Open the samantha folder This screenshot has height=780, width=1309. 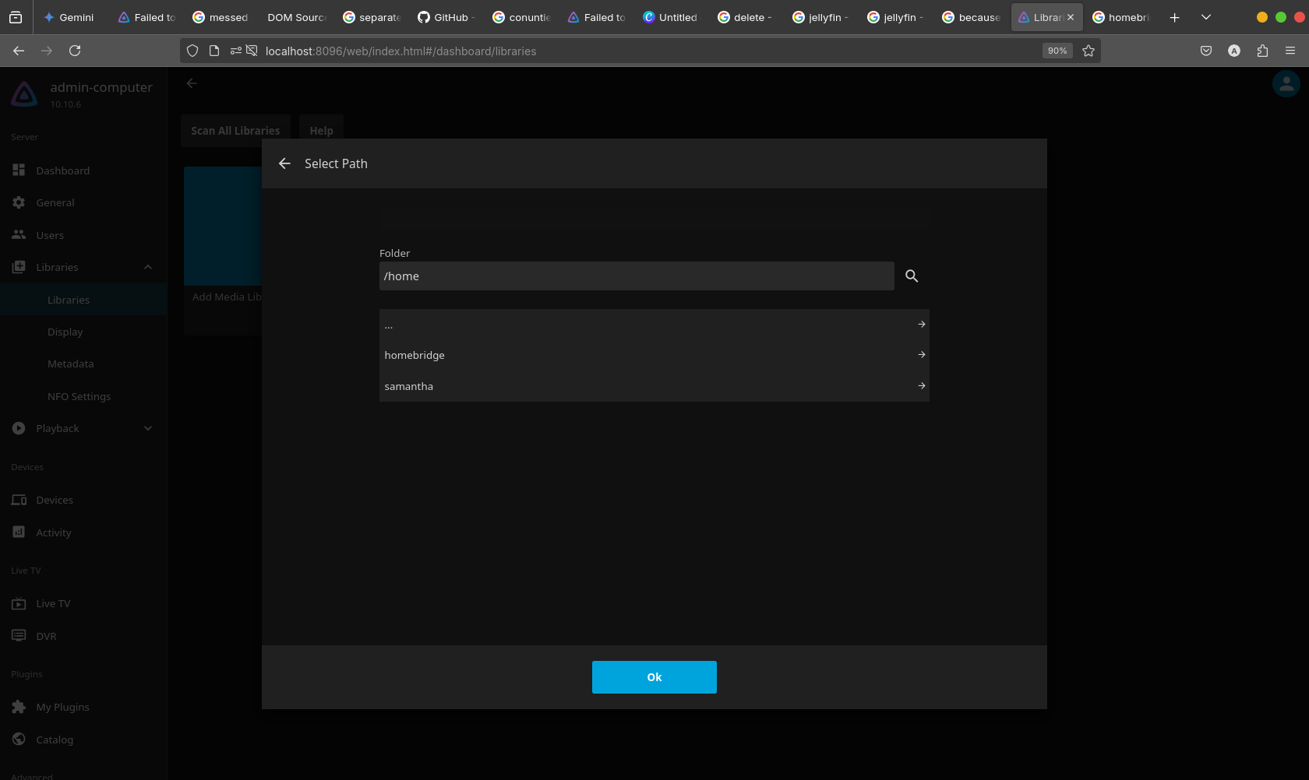(x=653, y=386)
